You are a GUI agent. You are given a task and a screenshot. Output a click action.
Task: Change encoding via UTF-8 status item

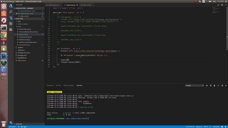tap(206, 127)
